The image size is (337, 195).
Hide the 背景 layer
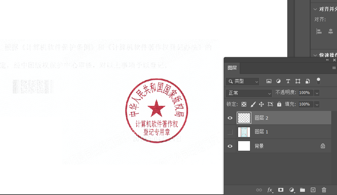click(x=230, y=146)
